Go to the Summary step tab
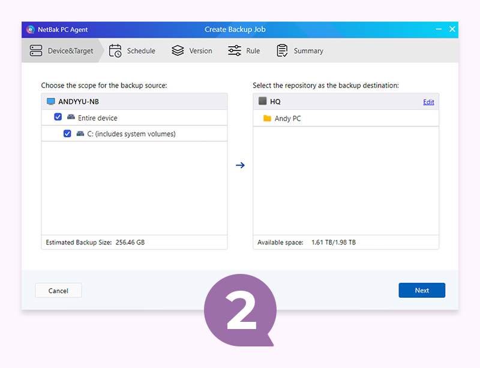This screenshot has width=480, height=368. (x=300, y=51)
